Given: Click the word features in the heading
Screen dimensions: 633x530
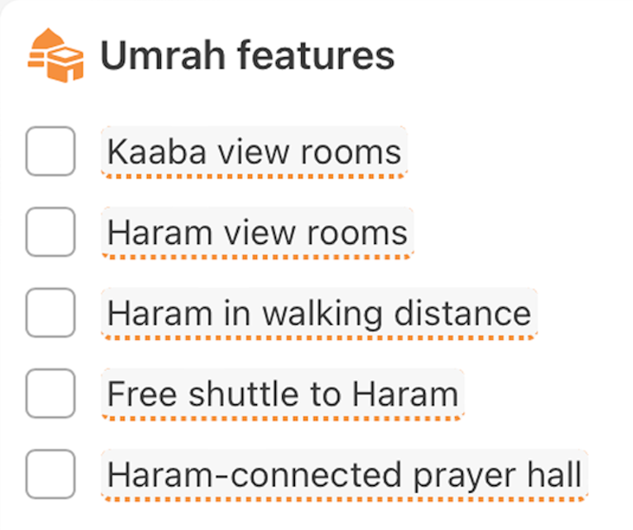Looking at the screenshot, I should pyautogui.click(x=316, y=56).
